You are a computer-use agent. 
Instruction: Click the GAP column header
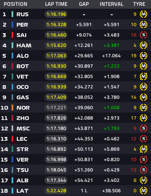[84, 4]
